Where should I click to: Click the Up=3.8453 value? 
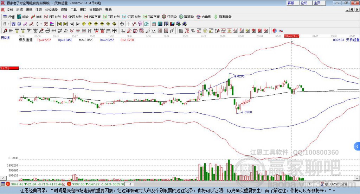[65, 40]
